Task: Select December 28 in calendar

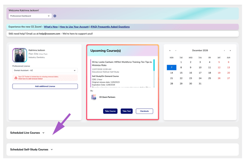Action: coord(171,84)
